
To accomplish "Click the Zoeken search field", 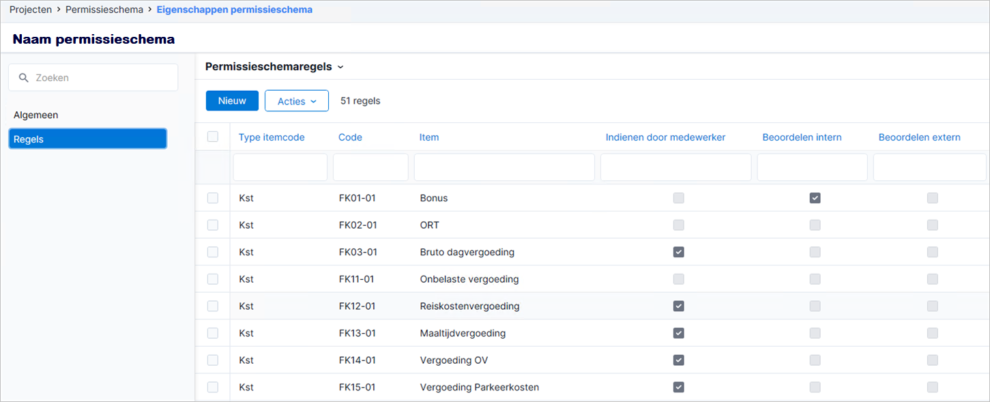I will pyautogui.click(x=93, y=78).
